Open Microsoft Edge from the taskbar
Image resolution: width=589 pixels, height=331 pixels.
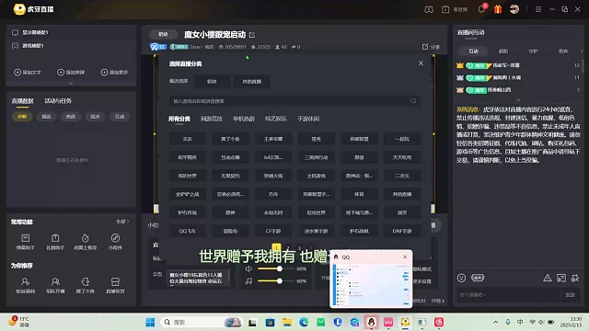click(304, 322)
